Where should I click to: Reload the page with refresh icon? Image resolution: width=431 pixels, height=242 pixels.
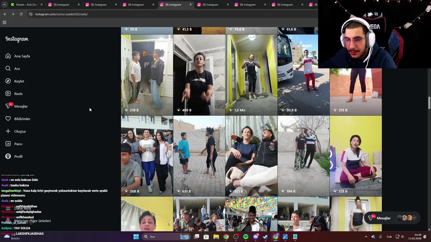tap(21, 14)
